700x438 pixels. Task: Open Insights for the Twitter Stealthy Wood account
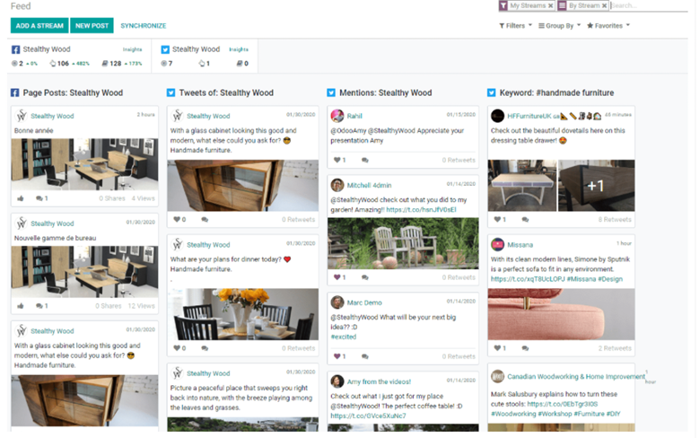pos(238,50)
